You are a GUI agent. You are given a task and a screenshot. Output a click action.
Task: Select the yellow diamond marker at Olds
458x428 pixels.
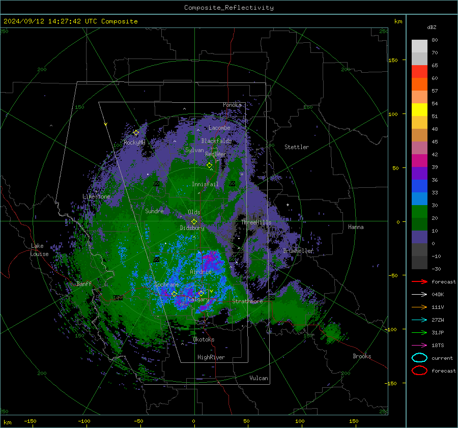(x=194, y=222)
